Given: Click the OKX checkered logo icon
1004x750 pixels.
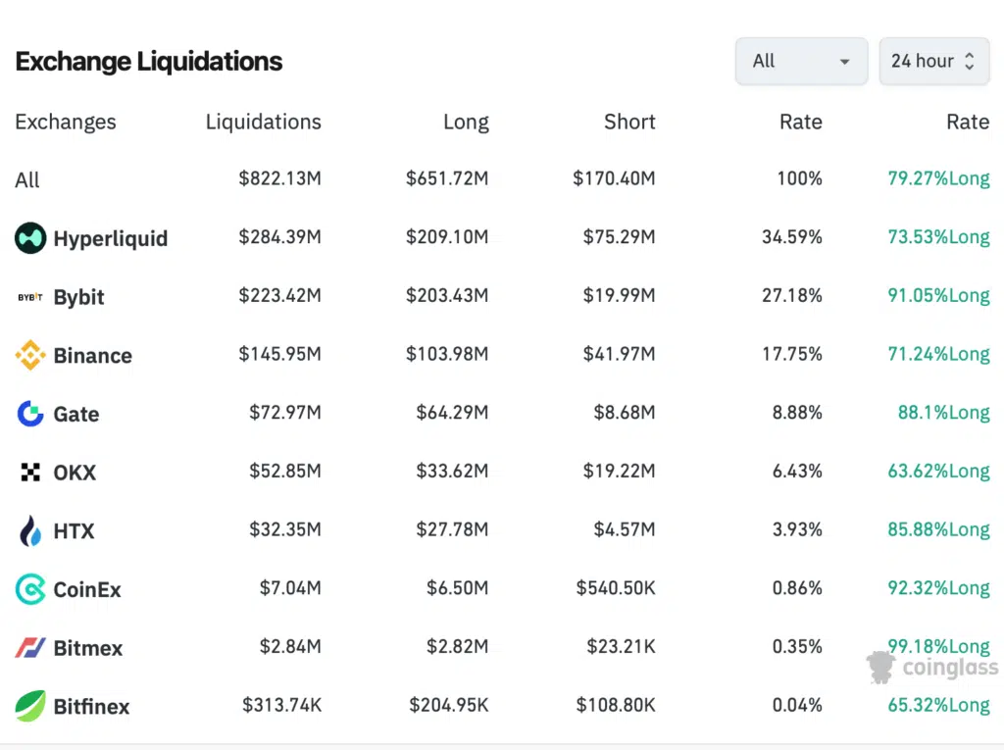Looking at the screenshot, I should 30,473.
